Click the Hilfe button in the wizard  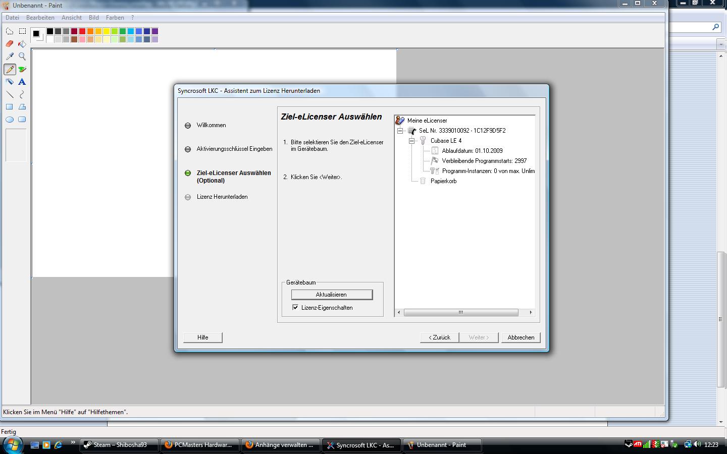click(203, 337)
